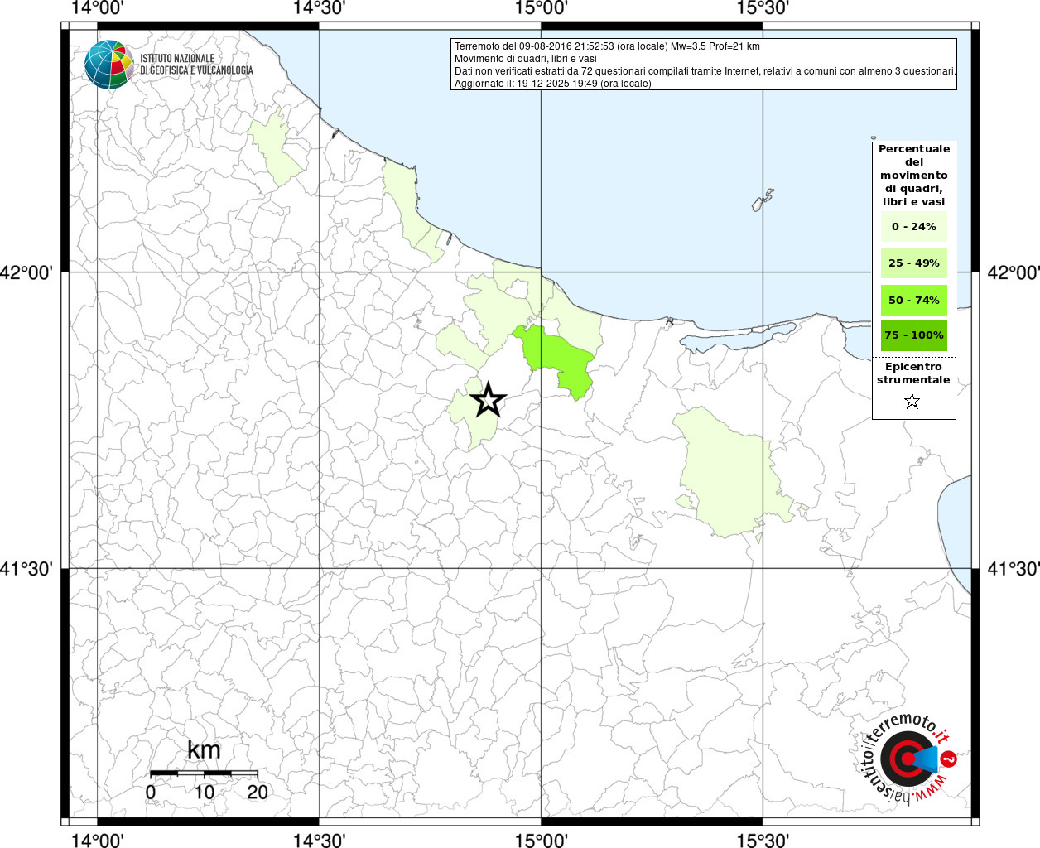Click the epicenter star on the map
The height and width of the screenshot is (848, 1040).
(x=489, y=400)
